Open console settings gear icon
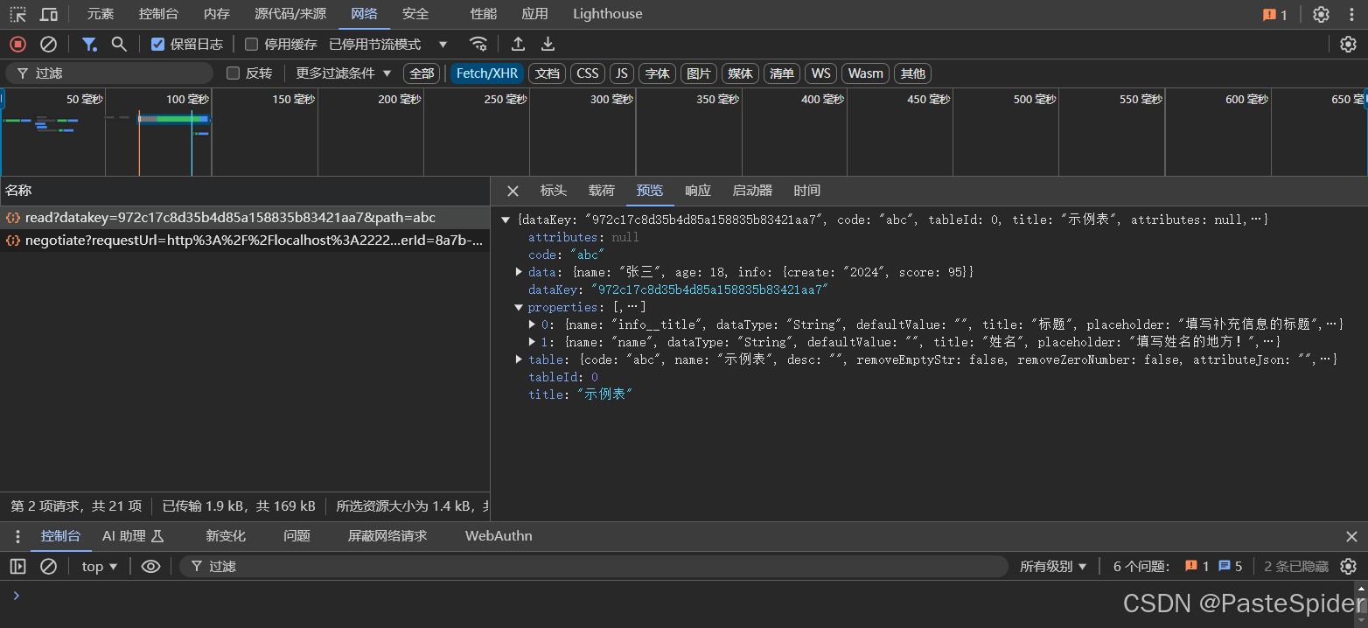 pos(1348,567)
